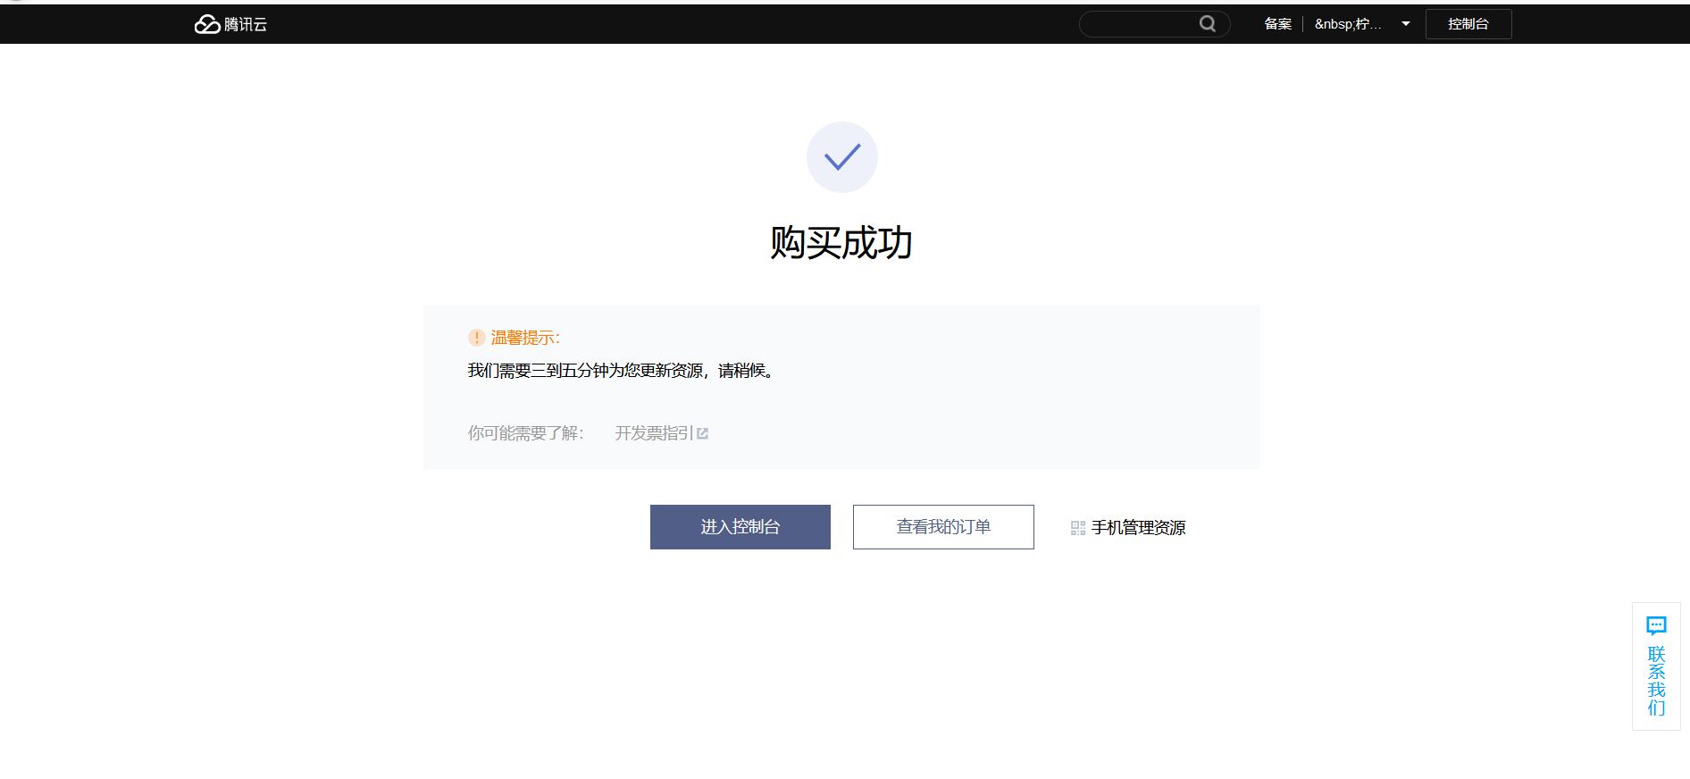
Task: Click the magnifier search icon
Action: [x=1207, y=24]
